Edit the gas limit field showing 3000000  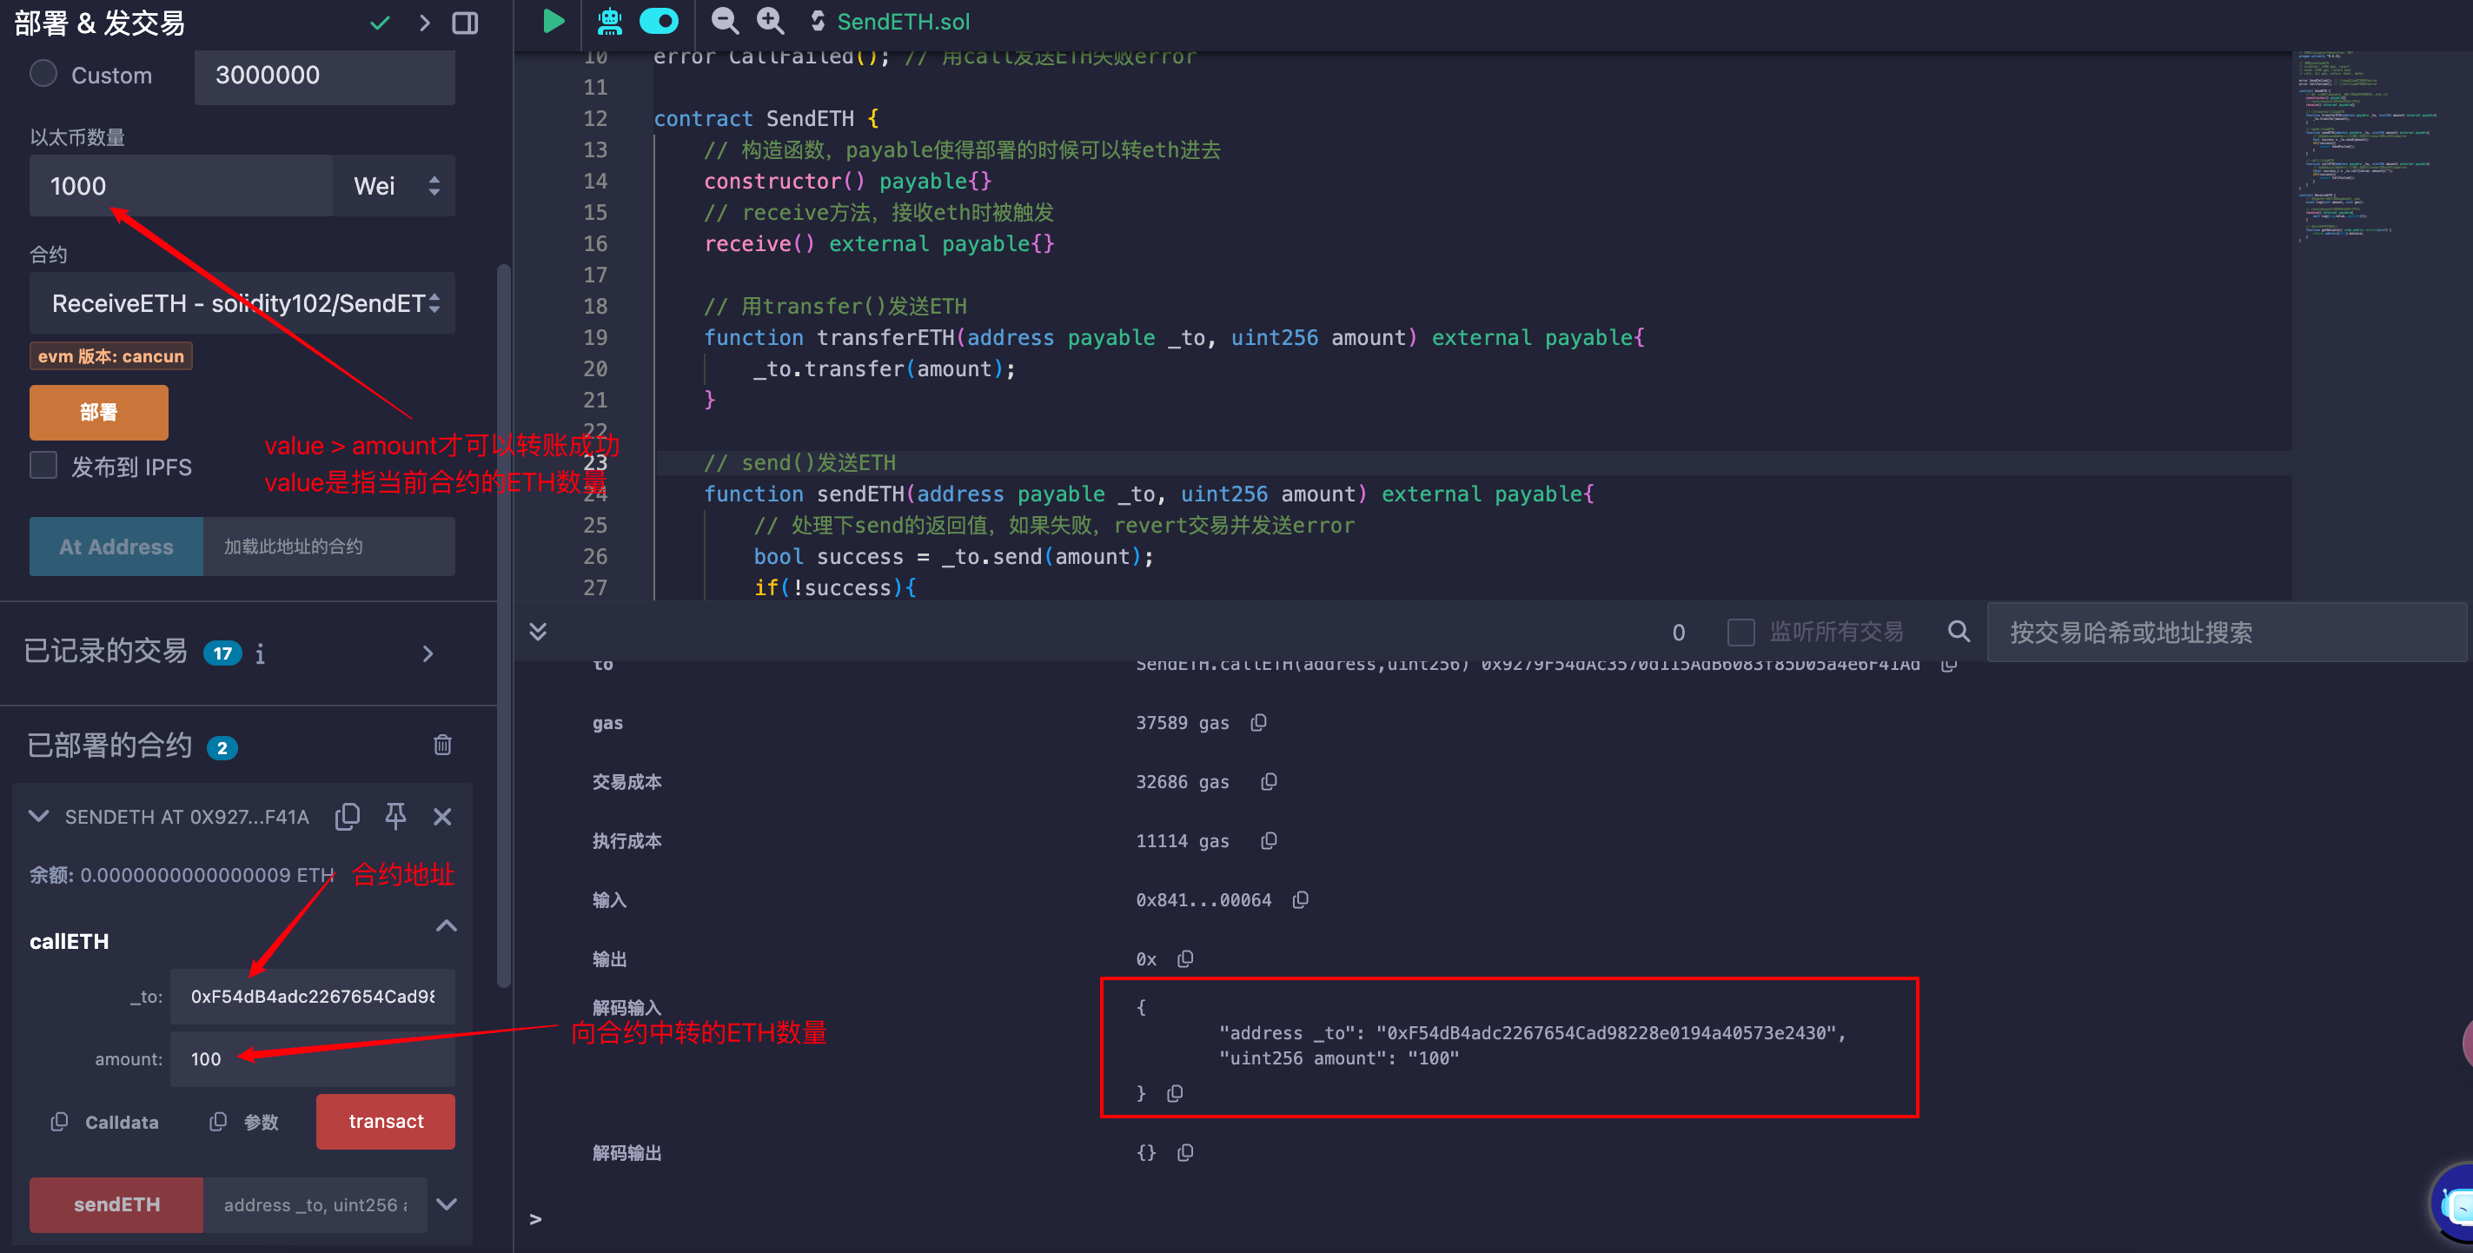(x=324, y=75)
